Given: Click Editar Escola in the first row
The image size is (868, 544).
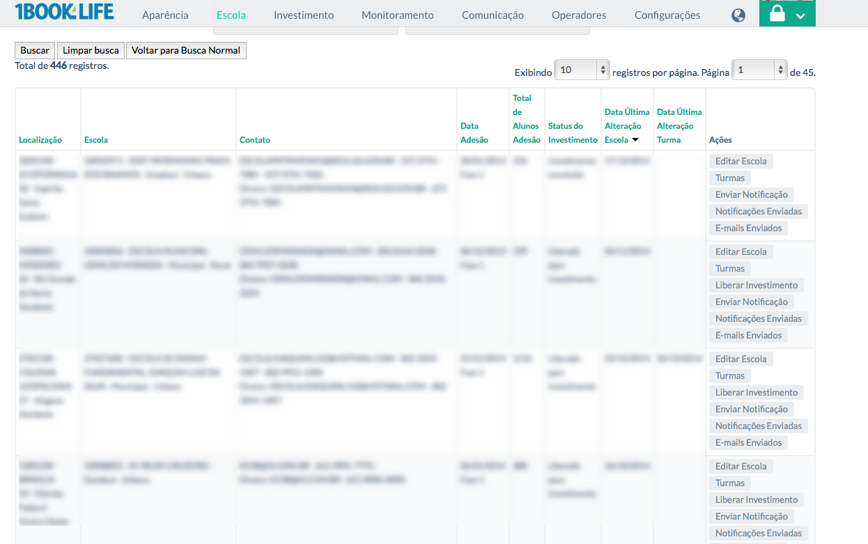Looking at the screenshot, I should pos(741,162).
